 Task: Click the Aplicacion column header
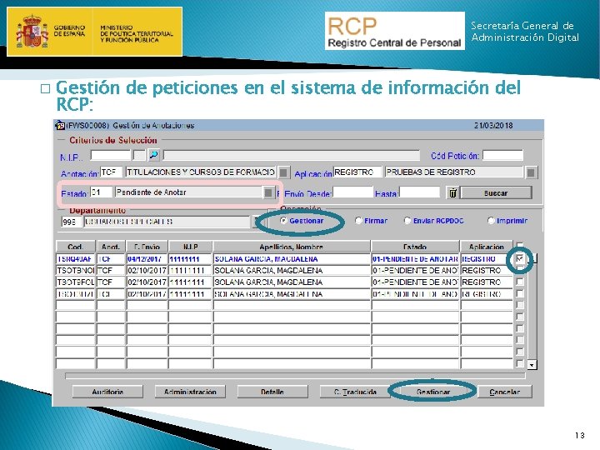pyautogui.click(x=487, y=247)
